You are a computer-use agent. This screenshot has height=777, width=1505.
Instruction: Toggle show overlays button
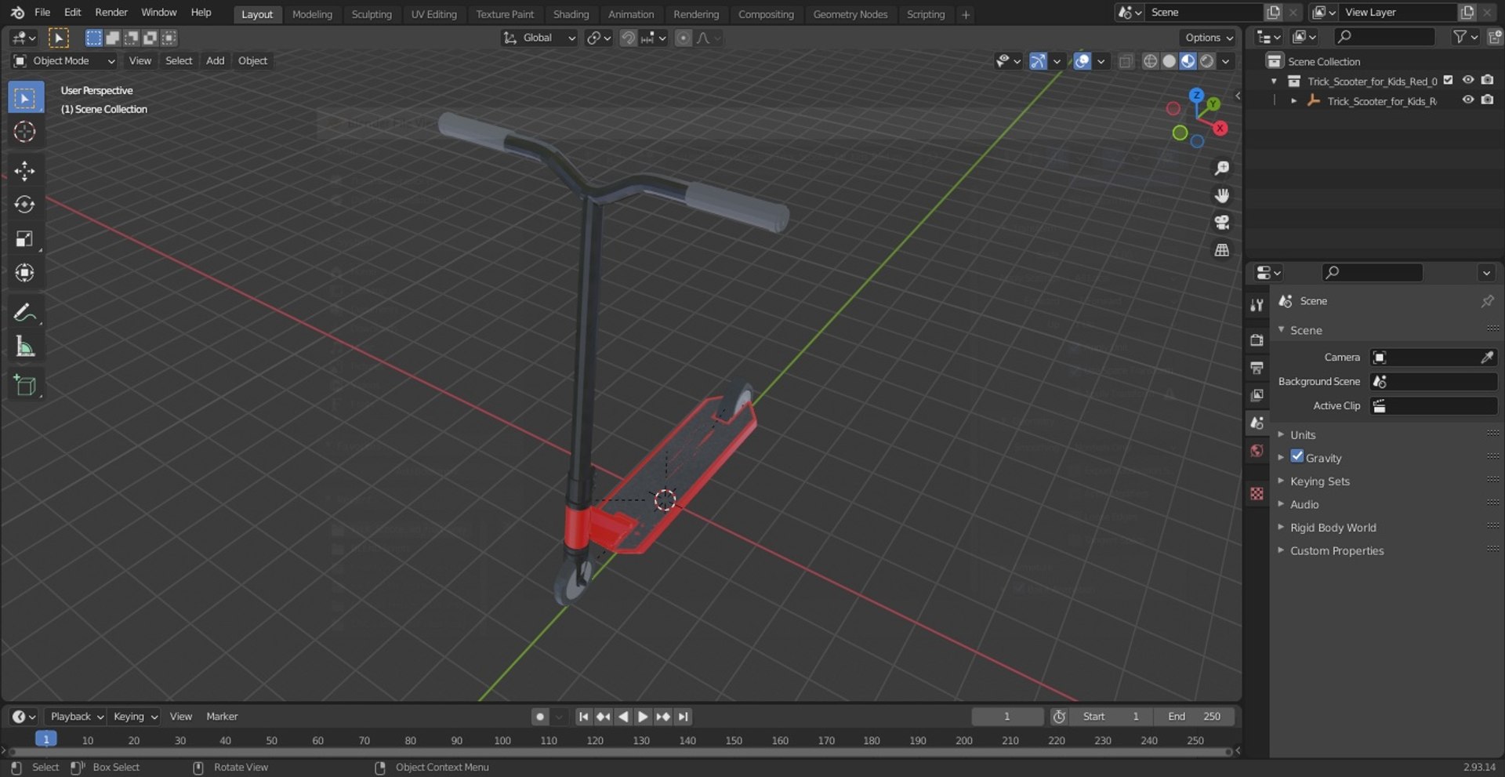pyautogui.click(x=1083, y=61)
